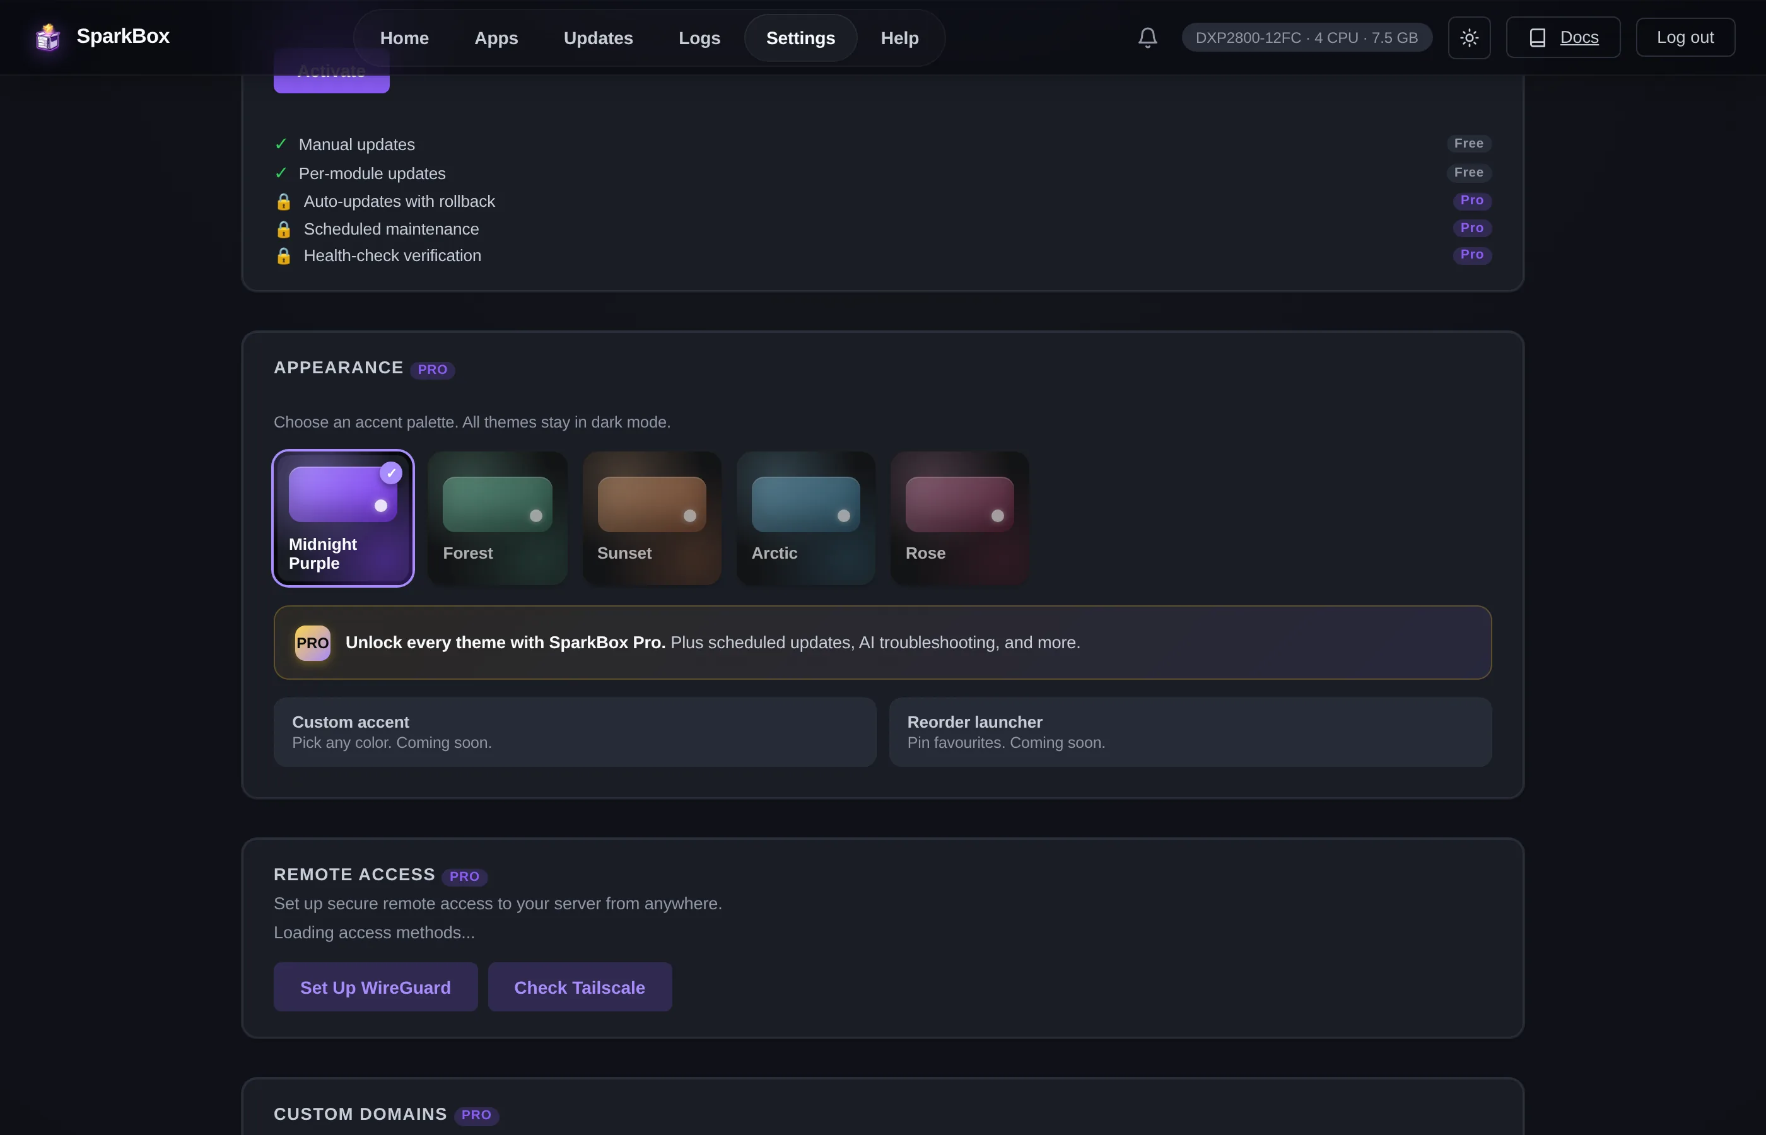Viewport: 1766px width, 1135px height.
Task: Click the APPEARANCE section heading
Action: 338,368
